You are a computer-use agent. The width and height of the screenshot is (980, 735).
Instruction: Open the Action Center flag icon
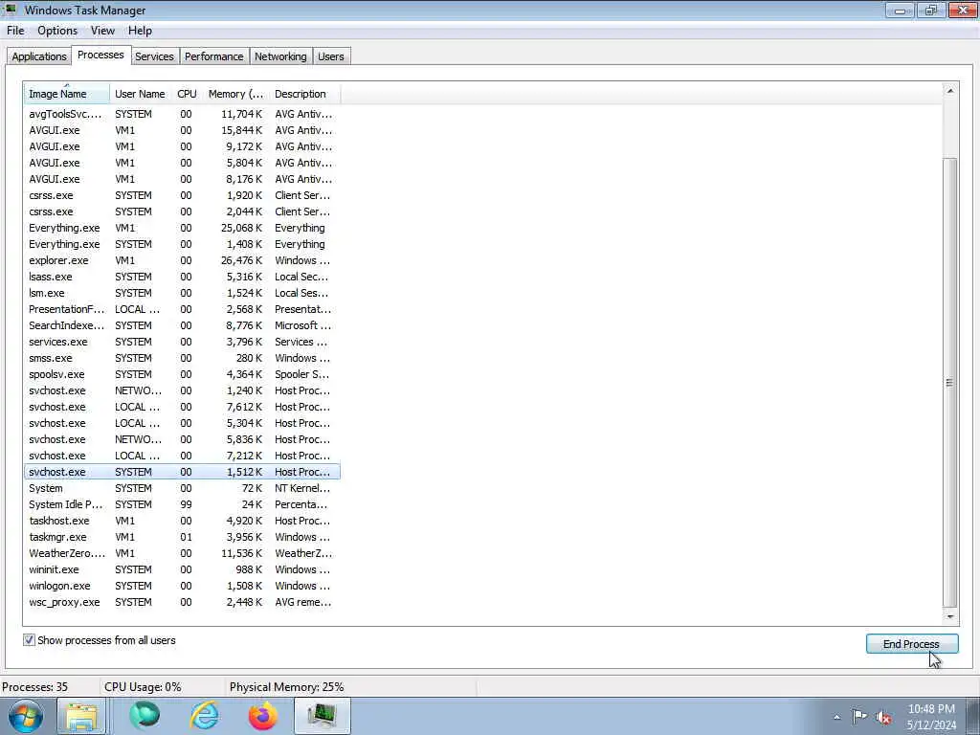click(x=859, y=716)
